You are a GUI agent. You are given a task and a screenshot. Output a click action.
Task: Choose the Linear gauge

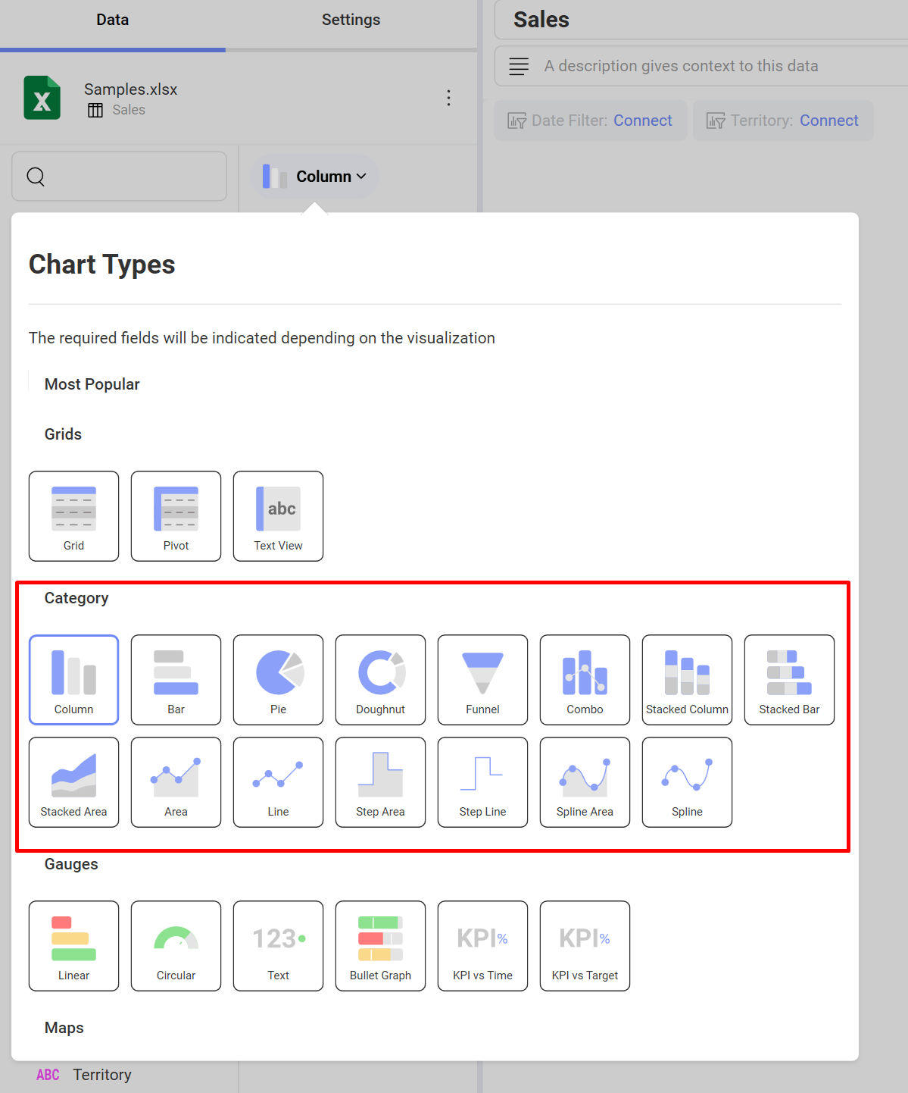click(x=73, y=946)
